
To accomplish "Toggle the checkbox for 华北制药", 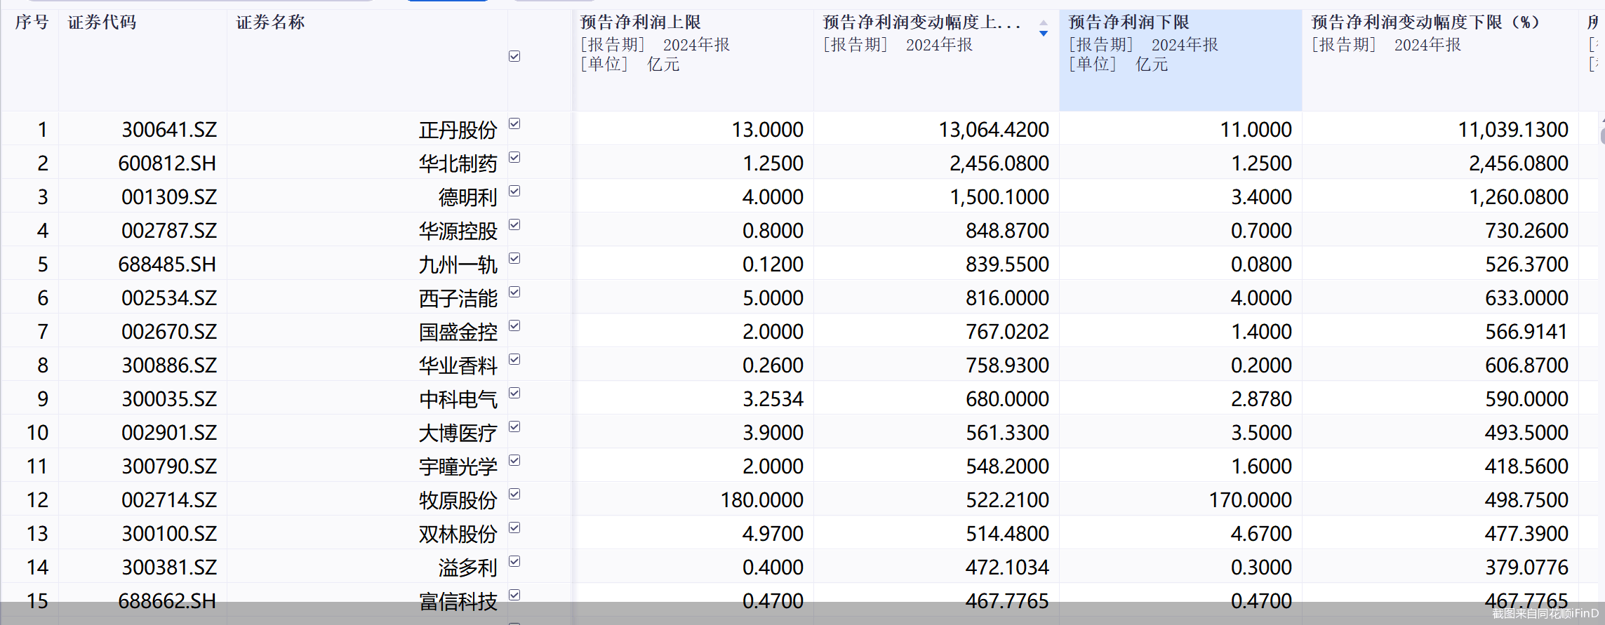I will [514, 158].
